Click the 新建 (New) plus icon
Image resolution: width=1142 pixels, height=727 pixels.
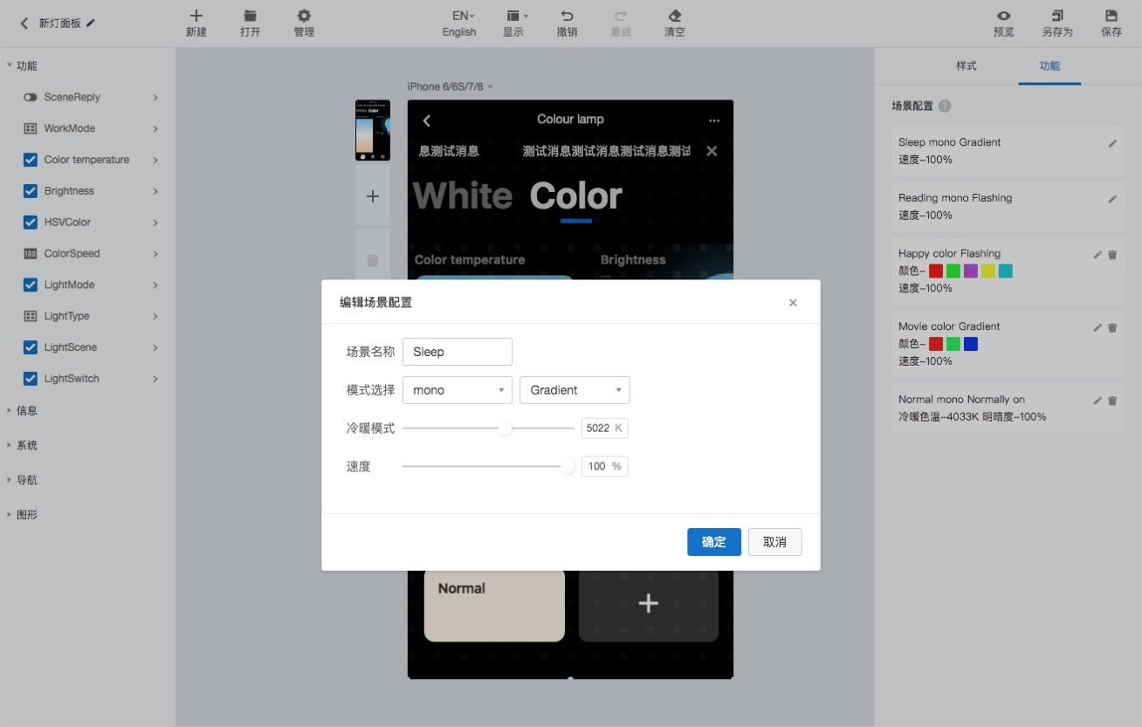196,16
